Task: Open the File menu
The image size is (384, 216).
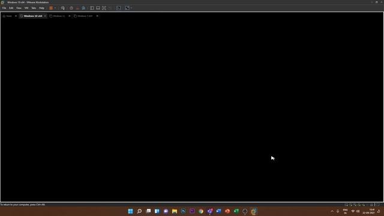Action: point(4,8)
